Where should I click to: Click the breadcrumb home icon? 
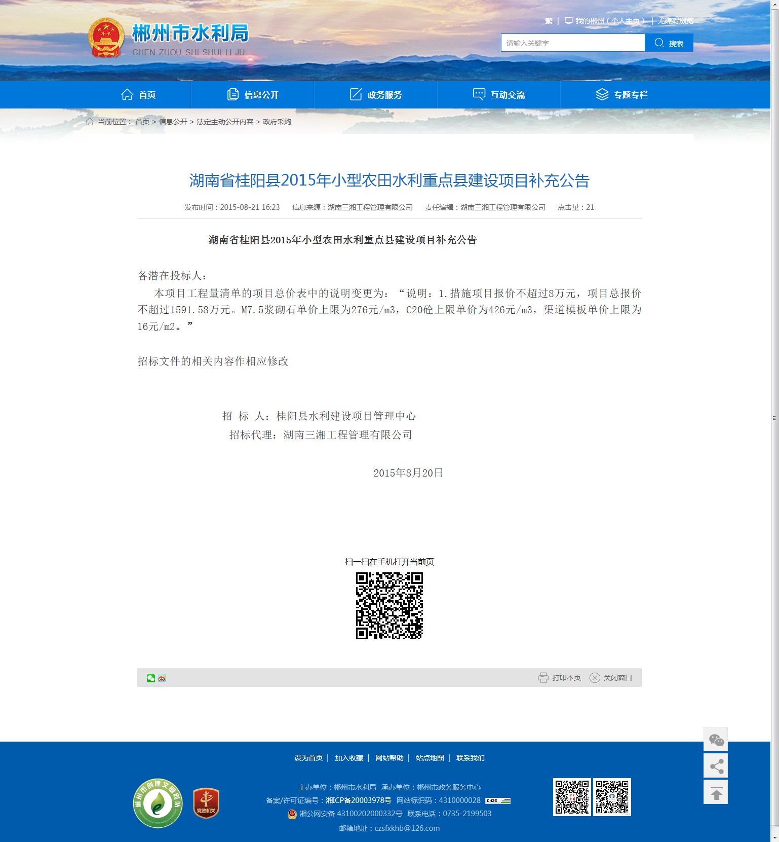coord(90,122)
